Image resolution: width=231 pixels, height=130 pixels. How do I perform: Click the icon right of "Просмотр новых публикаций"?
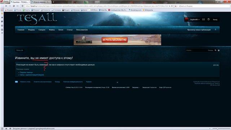pyautogui.click(x=215, y=30)
